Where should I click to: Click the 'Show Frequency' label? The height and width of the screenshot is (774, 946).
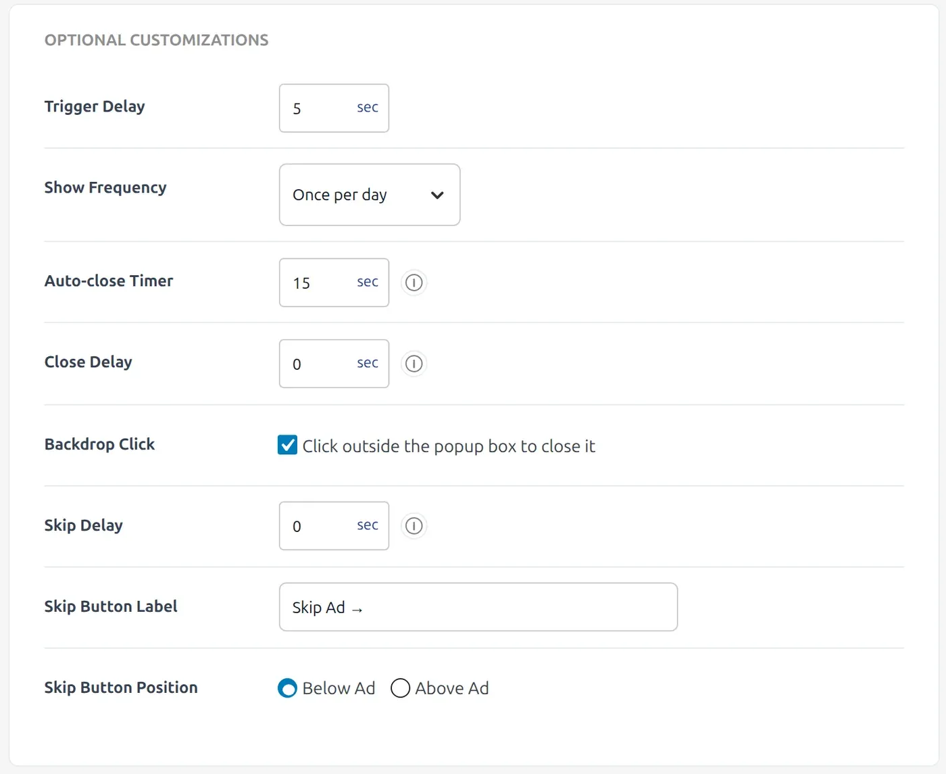click(x=105, y=188)
